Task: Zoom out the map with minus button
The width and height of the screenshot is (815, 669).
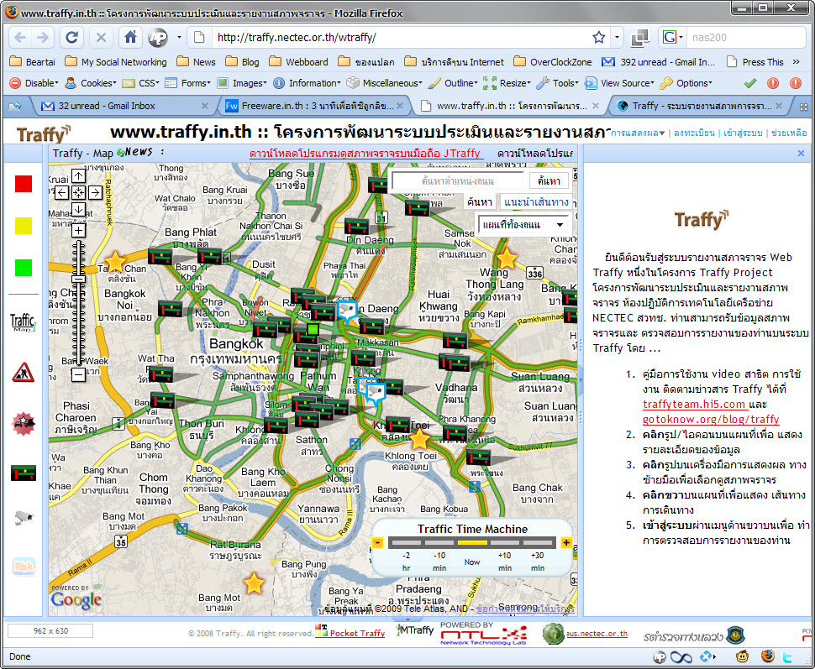Action: pos(78,374)
